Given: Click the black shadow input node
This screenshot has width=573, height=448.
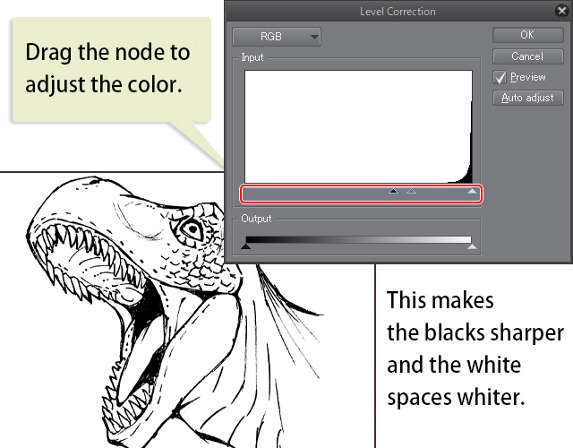Looking at the screenshot, I should [393, 191].
